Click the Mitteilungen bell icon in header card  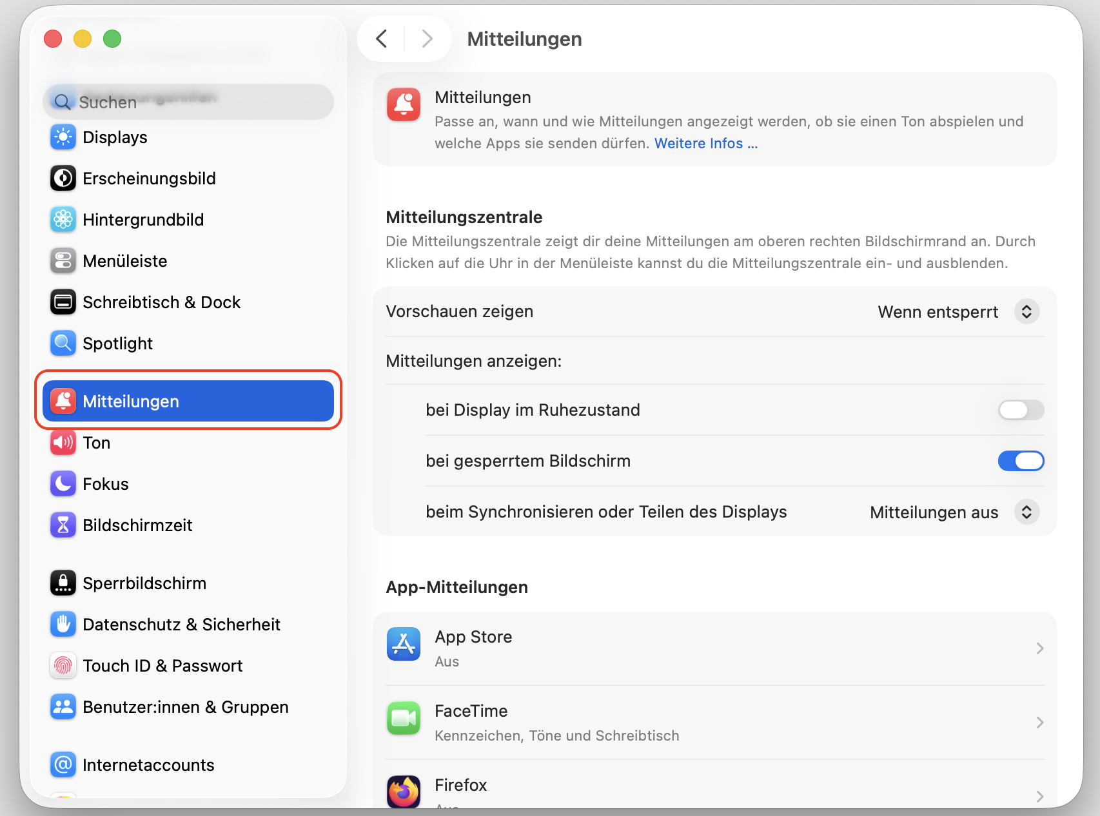tap(404, 105)
